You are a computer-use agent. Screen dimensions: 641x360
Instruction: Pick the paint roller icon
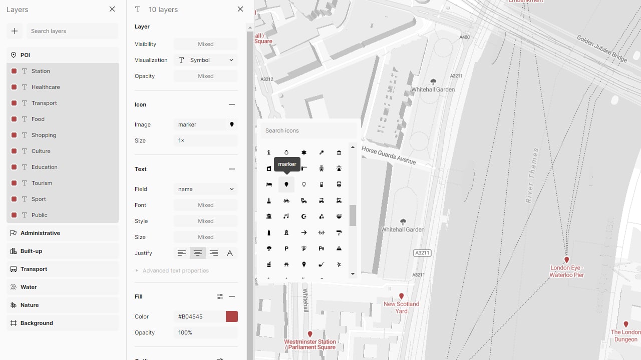pos(339,232)
